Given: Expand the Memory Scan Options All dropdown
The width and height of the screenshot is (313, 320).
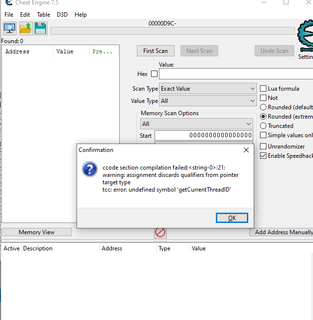Looking at the screenshot, I should point(197,124).
